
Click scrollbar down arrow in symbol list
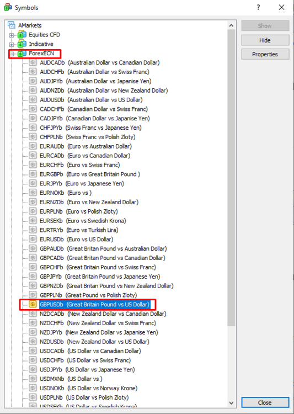(231, 403)
